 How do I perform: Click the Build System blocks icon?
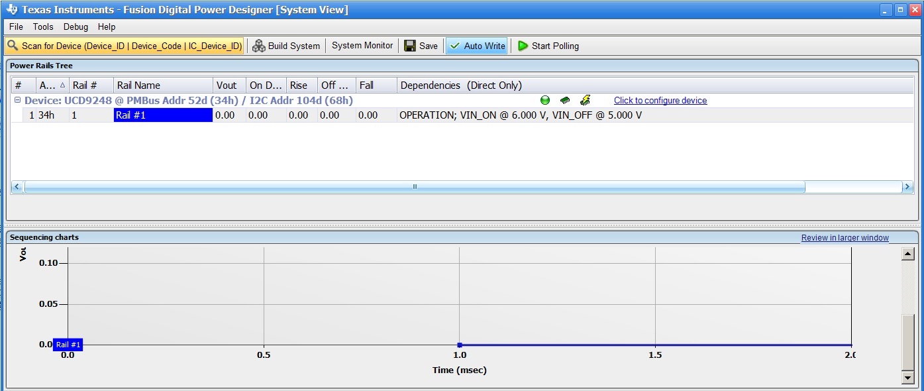click(259, 46)
